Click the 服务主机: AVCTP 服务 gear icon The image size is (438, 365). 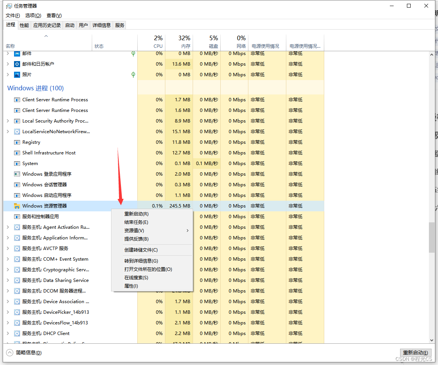tap(17, 249)
